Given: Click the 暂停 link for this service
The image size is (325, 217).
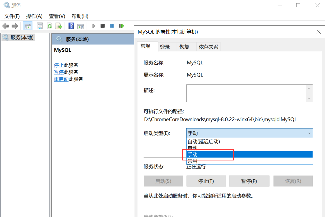Looking at the screenshot, I should tap(59, 72).
